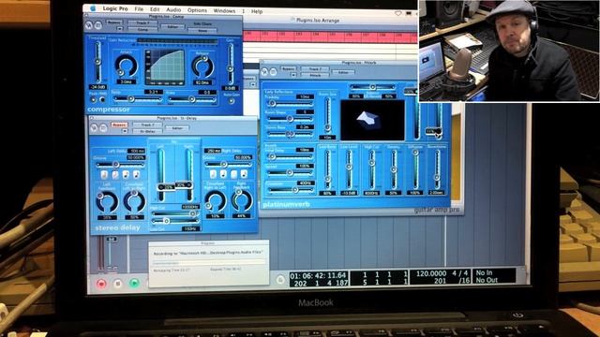Select second right delay note value button
This screenshot has width=600, height=337.
(x=223, y=174)
